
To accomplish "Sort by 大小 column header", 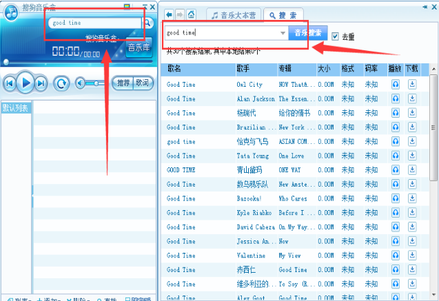I will pyautogui.click(x=328, y=69).
